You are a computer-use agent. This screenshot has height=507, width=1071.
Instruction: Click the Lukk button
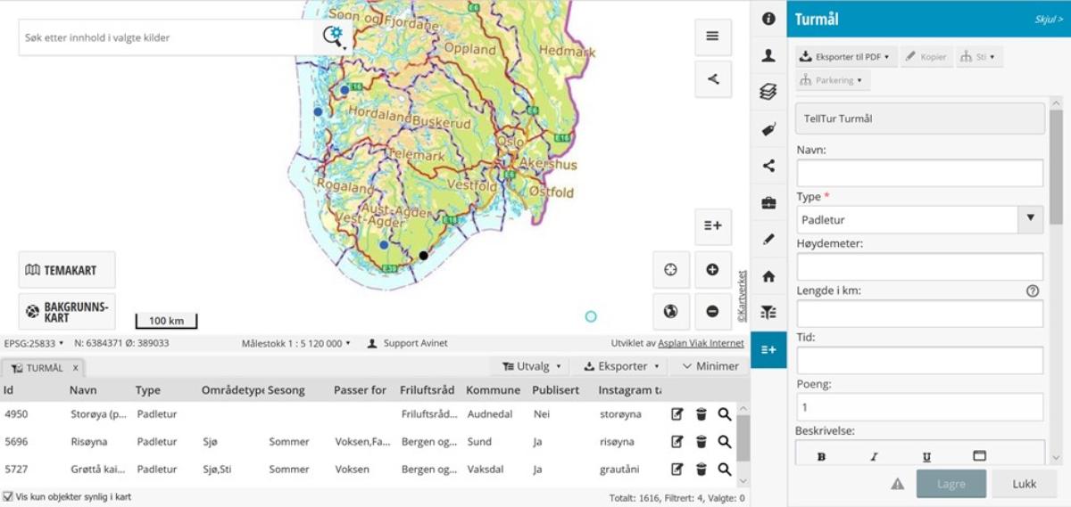1024,484
